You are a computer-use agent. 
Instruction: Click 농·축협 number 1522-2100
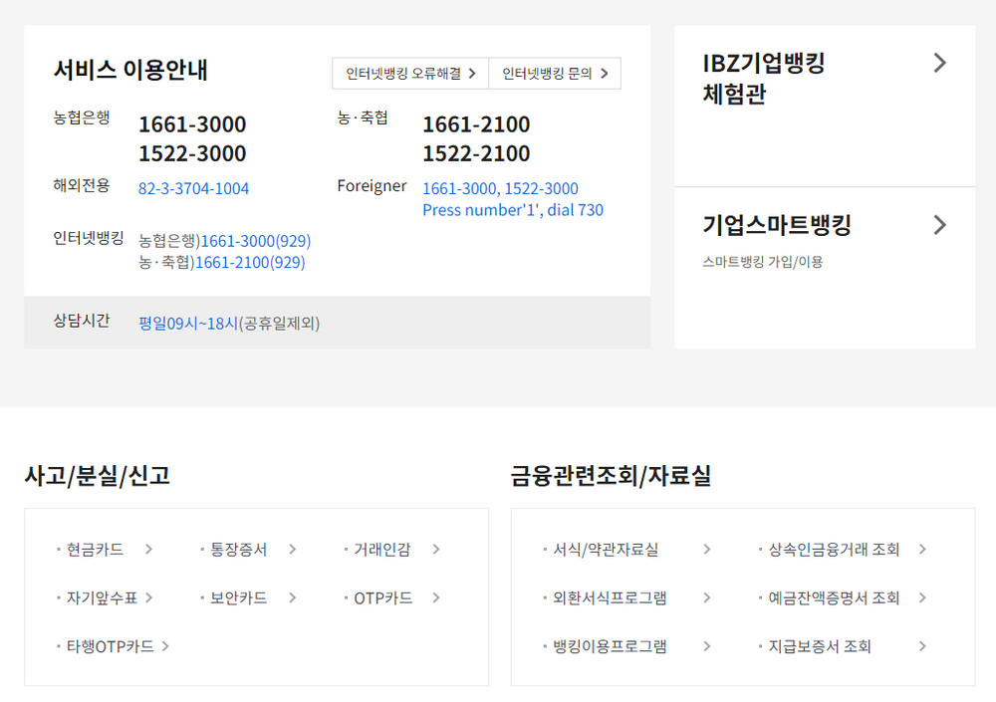click(476, 153)
